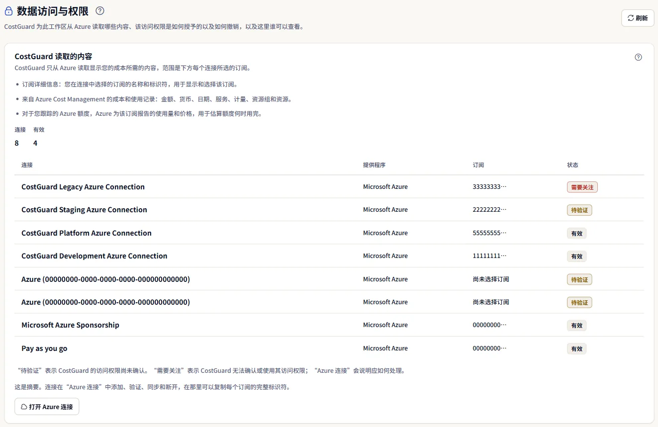The height and width of the screenshot is (427, 658).
Task: Select CostGuard Development Azure Connection row name
Action: [x=94, y=256]
